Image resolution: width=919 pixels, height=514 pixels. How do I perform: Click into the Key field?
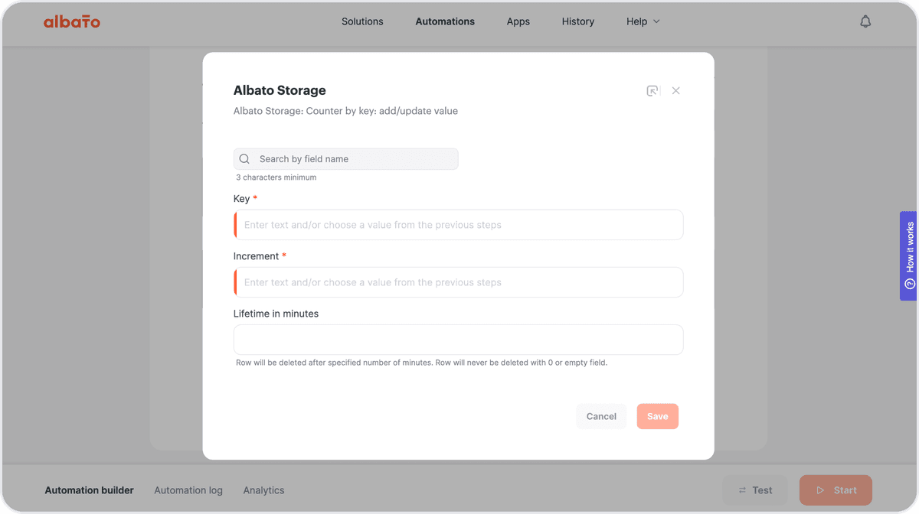pos(458,225)
